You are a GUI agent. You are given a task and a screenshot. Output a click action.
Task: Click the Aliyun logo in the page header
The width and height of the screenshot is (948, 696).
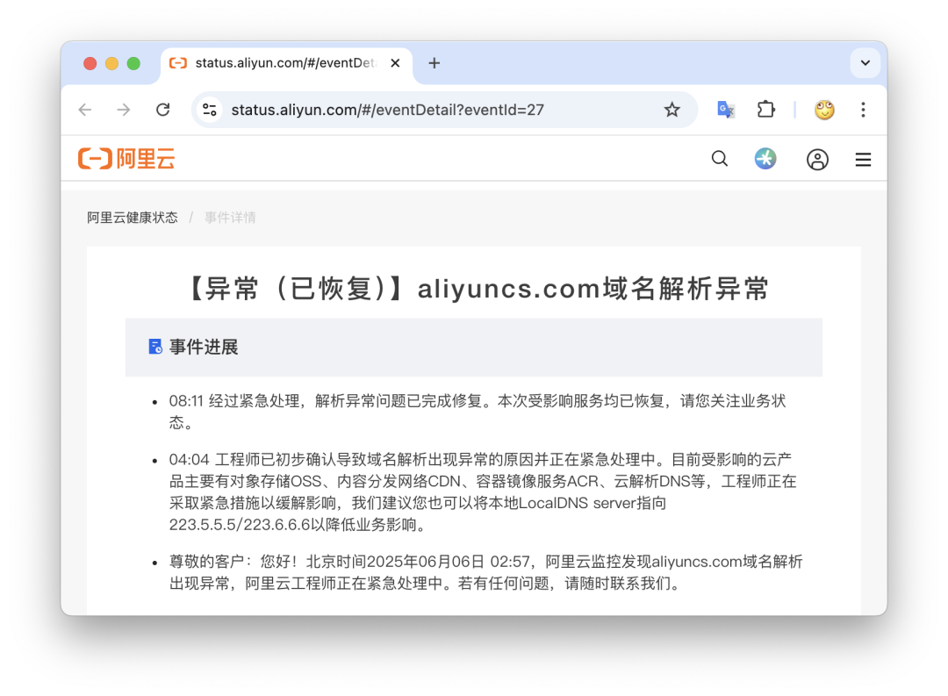[x=126, y=158]
